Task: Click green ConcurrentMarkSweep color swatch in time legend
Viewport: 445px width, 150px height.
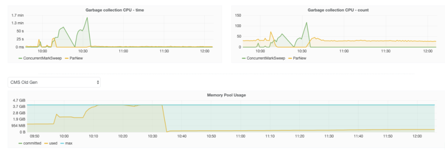Action: 20,58
